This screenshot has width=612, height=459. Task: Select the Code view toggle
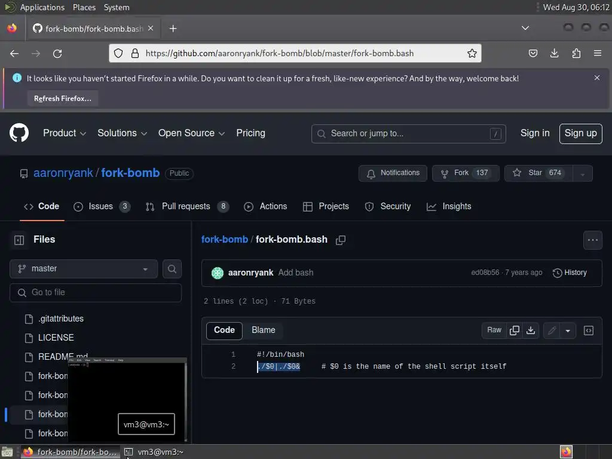tap(225, 331)
